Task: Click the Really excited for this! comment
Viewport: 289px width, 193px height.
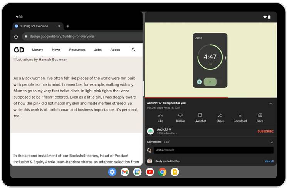Action: coord(168,161)
